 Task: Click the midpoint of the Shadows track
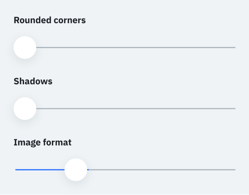(125, 109)
